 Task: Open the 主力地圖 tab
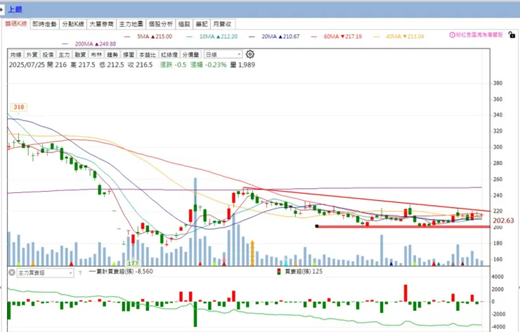click(x=131, y=24)
